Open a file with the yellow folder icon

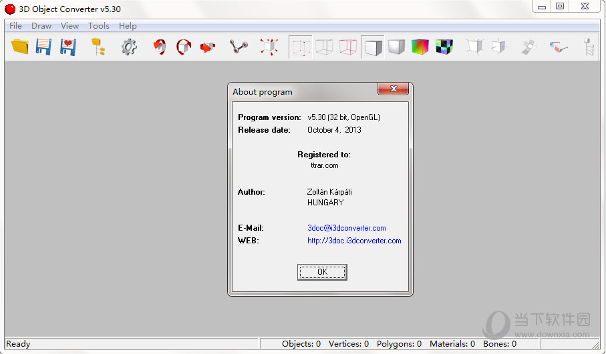20,47
